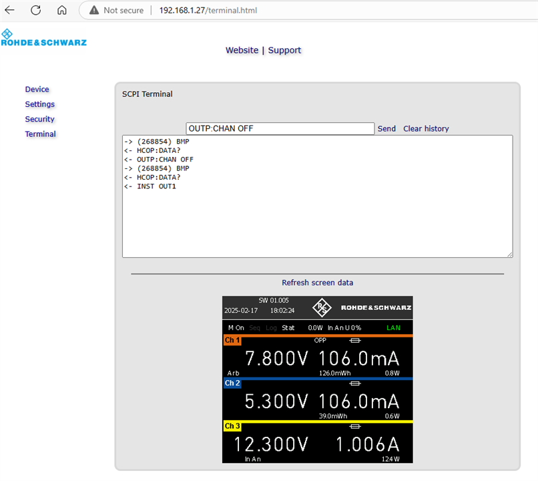
Task: Open the Settings page in the sidebar
Action: click(x=40, y=104)
